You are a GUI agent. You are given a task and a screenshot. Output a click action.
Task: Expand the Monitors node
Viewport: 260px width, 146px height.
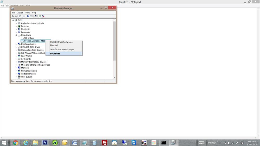click(16, 68)
